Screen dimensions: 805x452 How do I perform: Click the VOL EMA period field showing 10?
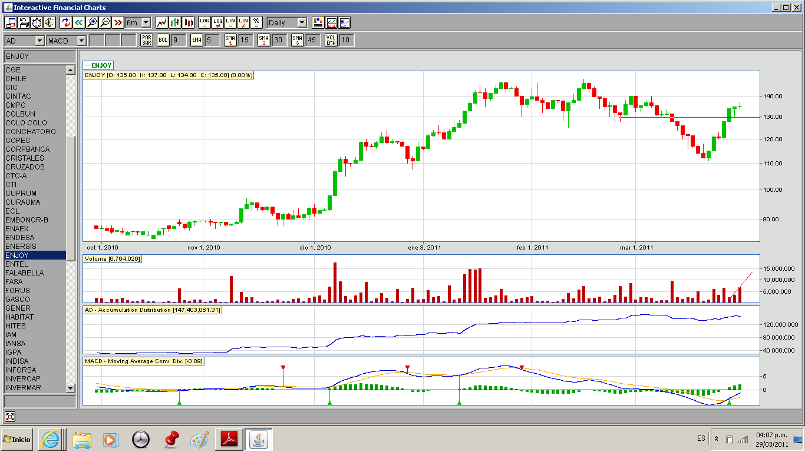click(x=347, y=40)
